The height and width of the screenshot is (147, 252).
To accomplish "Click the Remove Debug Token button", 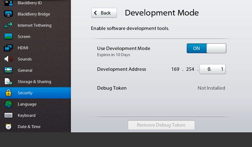I will 161,125.
